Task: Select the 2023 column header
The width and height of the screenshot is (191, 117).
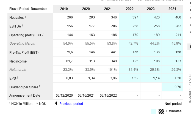Action: 151,9
